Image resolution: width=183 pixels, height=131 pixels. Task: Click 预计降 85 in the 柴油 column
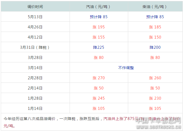(x=155, y=17)
